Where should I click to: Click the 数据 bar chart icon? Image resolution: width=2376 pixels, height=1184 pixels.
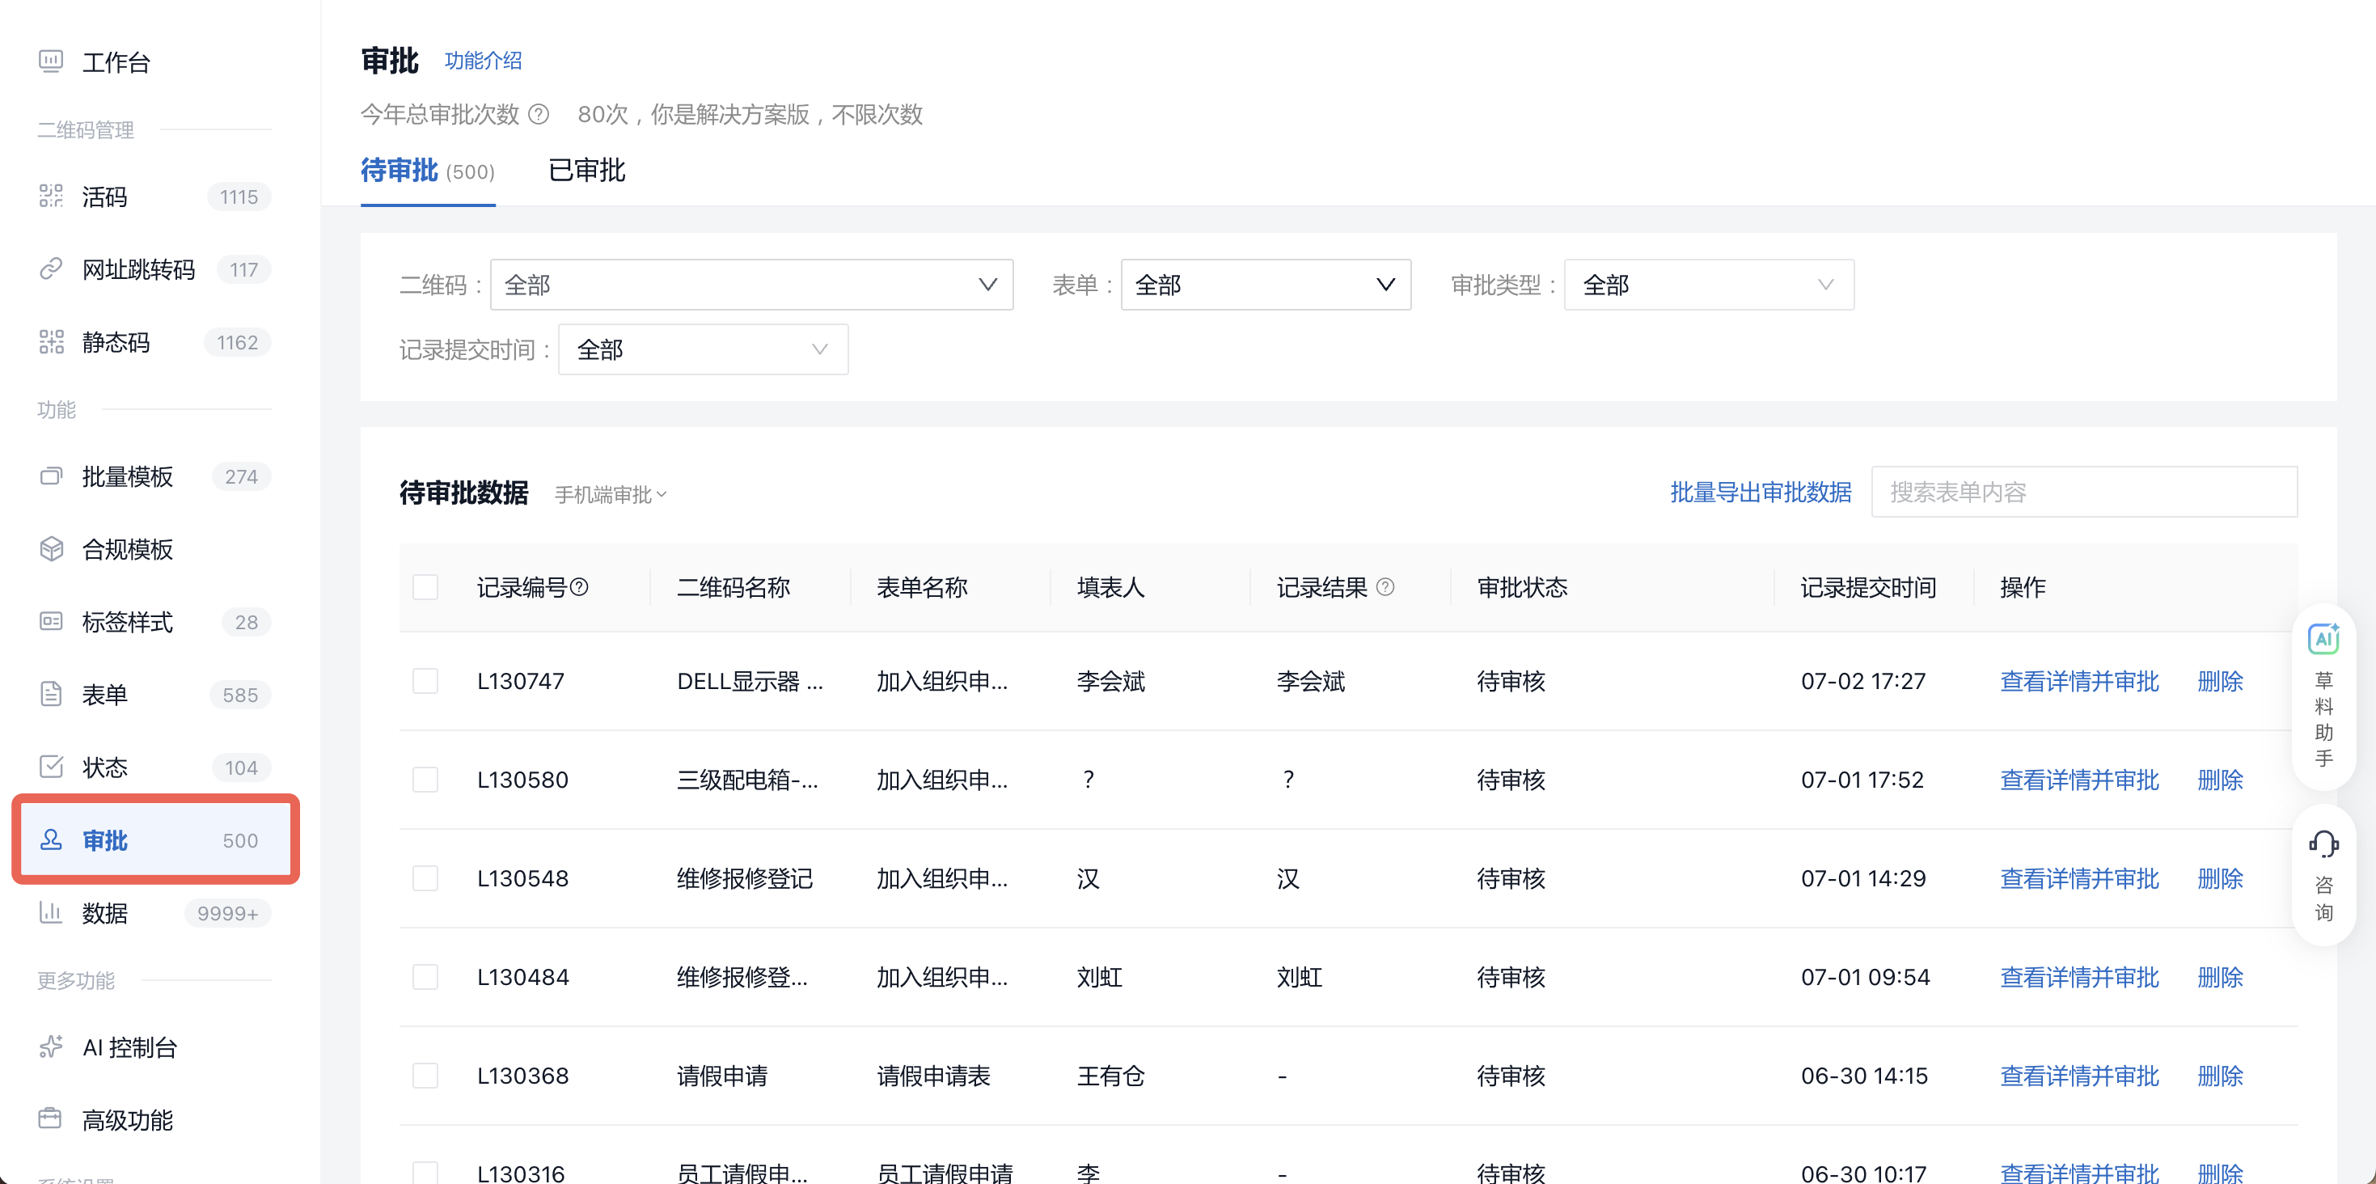point(51,913)
